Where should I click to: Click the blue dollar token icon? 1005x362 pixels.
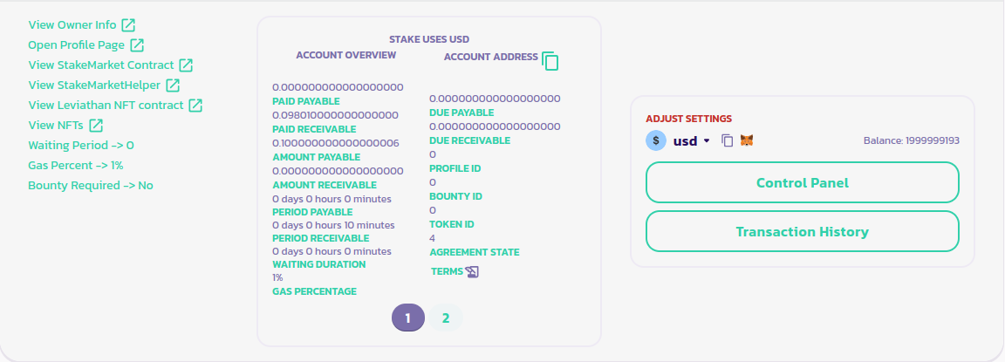pyautogui.click(x=655, y=140)
